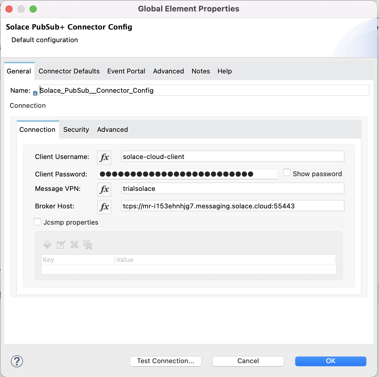Viewport: 379px width, 377px height.
Task: Click inside the Broker Host text field
Action: (x=233, y=206)
